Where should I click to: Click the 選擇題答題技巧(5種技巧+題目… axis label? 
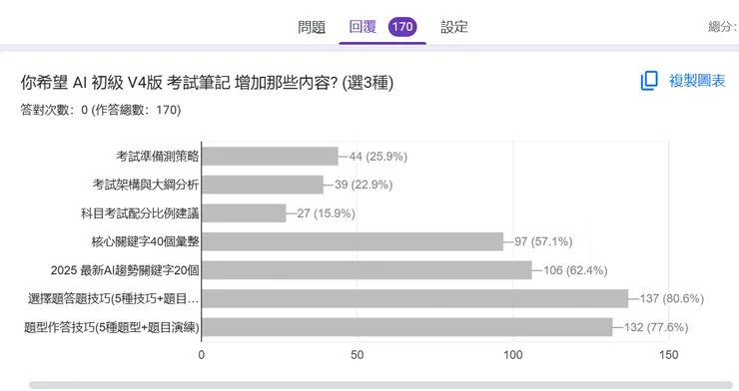[x=114, y=298]
